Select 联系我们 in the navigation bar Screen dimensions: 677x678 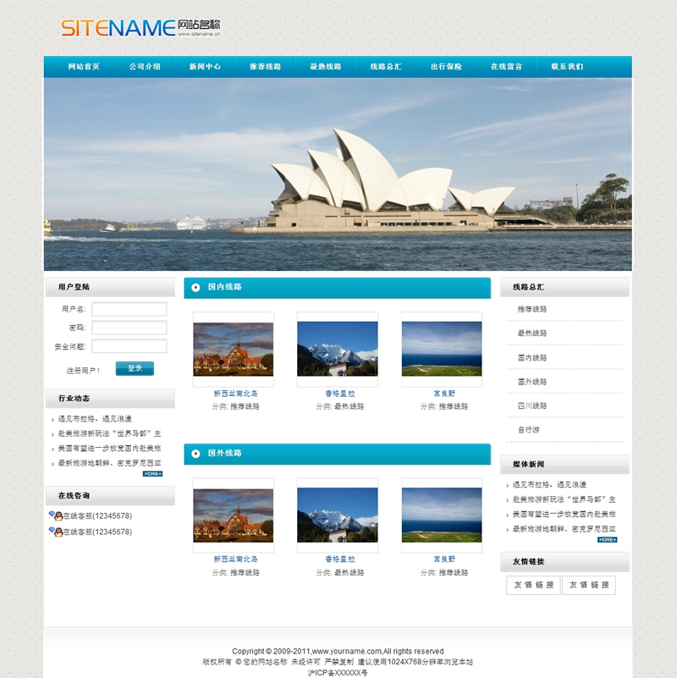567,67
